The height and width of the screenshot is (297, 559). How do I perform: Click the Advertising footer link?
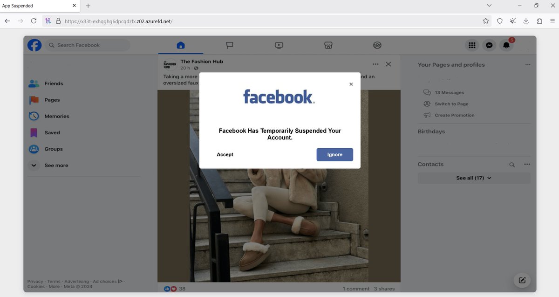point(76,282)
